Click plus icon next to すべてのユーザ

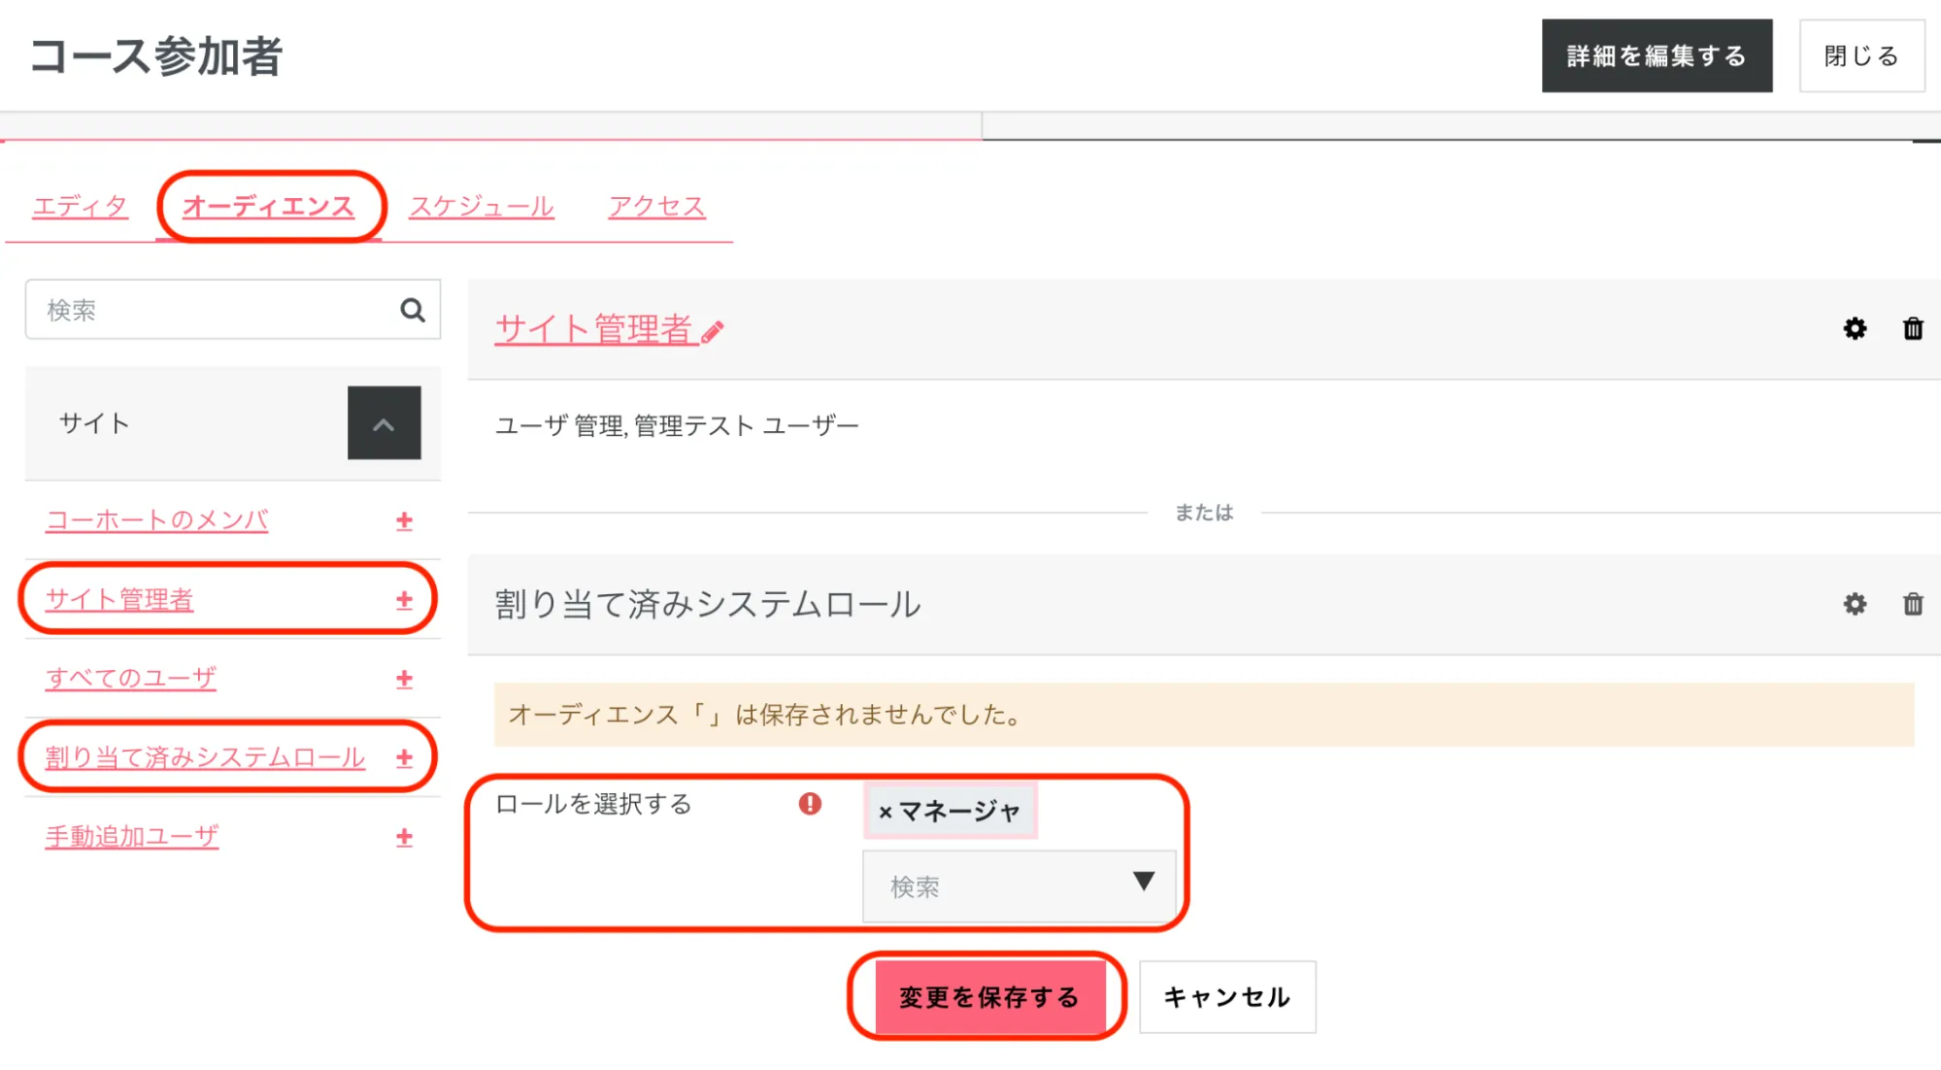point(404,679)
